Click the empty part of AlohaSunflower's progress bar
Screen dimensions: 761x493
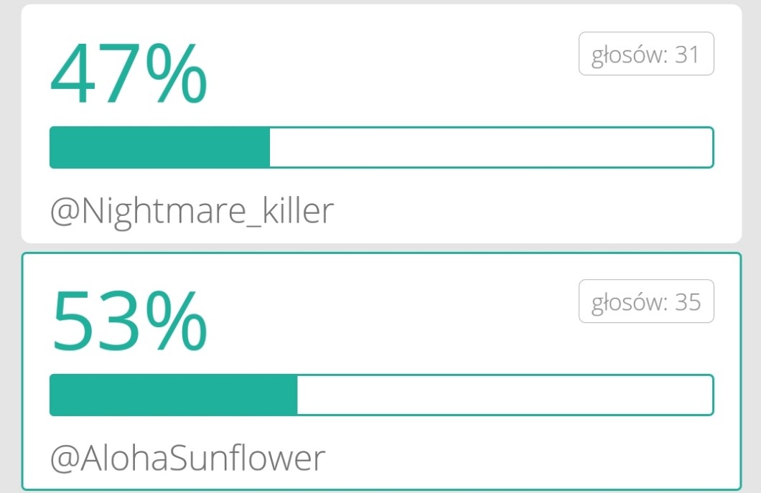pos(505,395)
